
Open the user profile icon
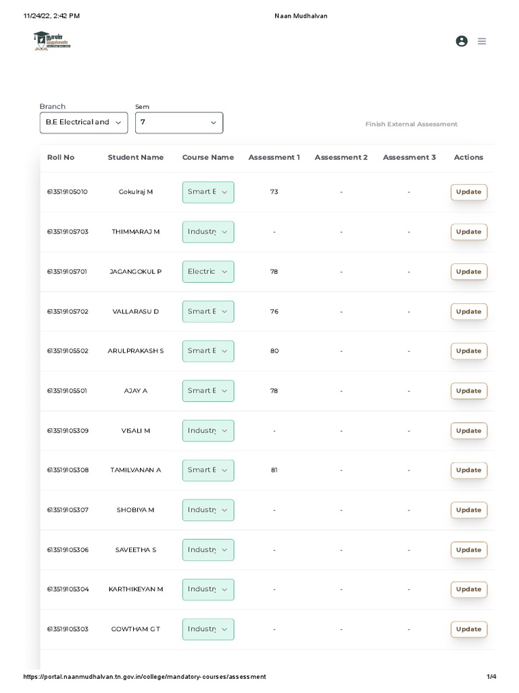[x=462, y=41]
